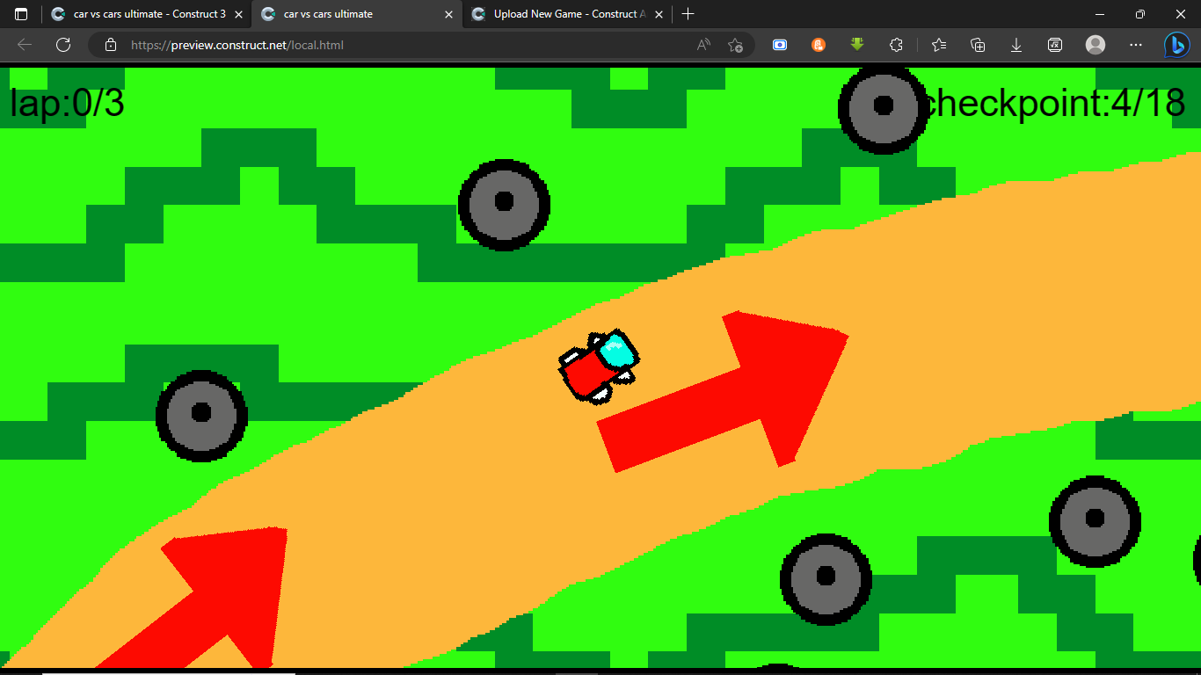Open the tab actions menu
Image resolution: width=1201 pixels, height=675 pixels.
click(19, 13)
